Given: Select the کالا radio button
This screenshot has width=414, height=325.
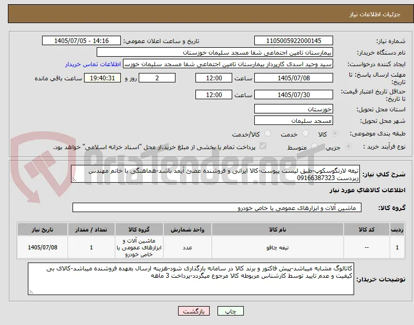Looking at the screenshot, I should [335, 133].
